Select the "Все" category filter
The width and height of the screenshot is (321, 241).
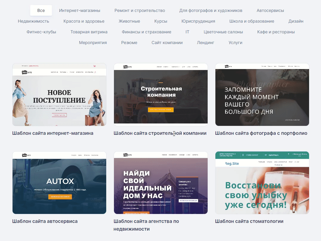(41, 10)
